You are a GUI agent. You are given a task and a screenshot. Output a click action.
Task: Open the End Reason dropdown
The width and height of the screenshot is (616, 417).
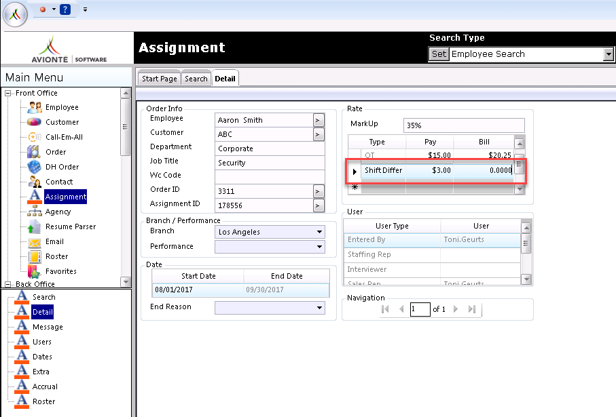coord(319,308)
